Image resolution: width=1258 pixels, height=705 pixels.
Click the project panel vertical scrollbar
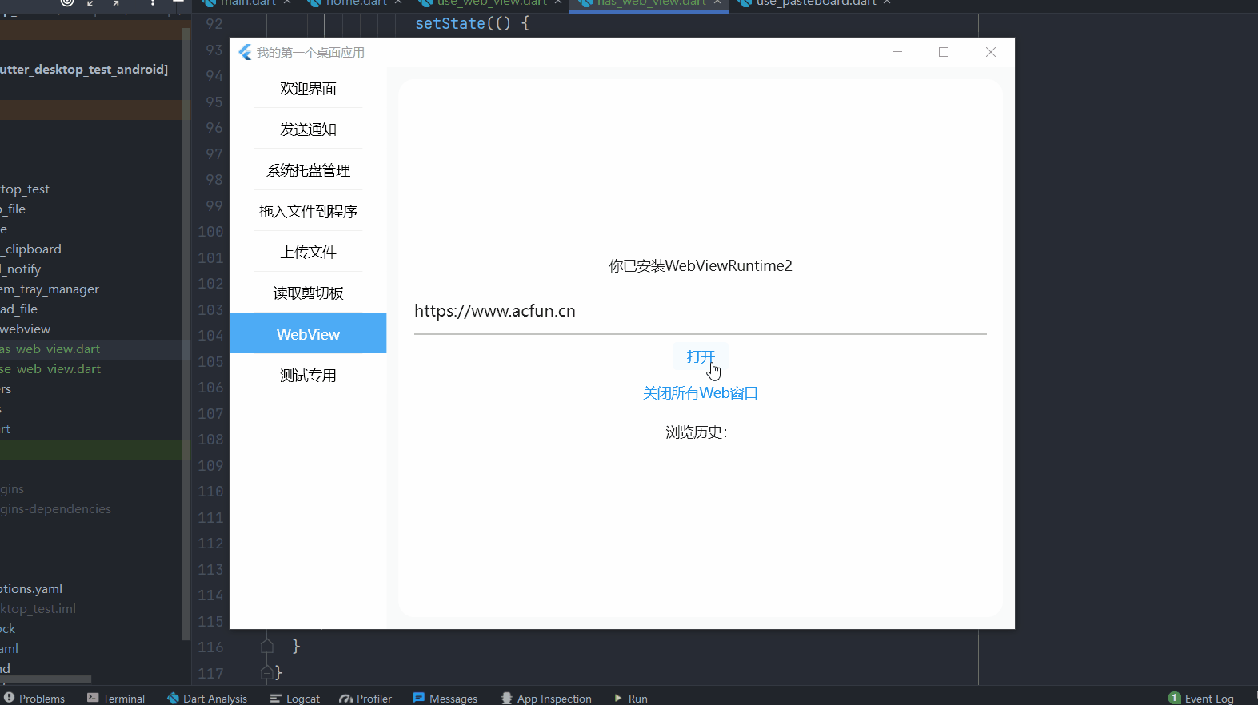coord(186,334)
